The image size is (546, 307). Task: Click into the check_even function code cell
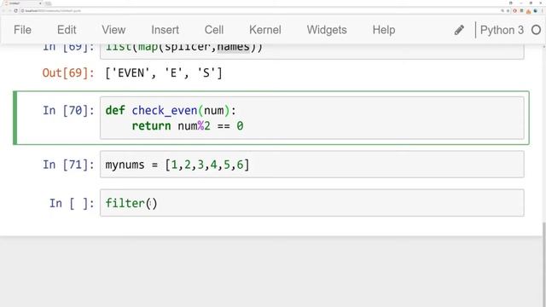coord(312,118)
